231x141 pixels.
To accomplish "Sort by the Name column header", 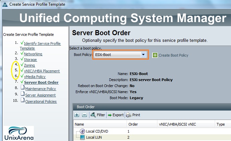I will (100, 124).
